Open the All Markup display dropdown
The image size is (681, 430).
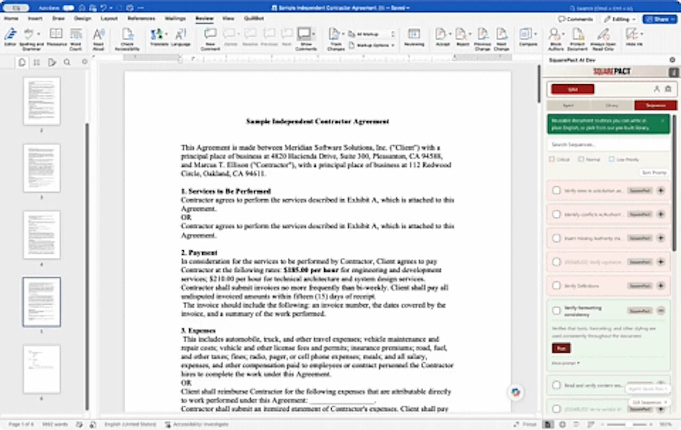[x=372, y=34]
